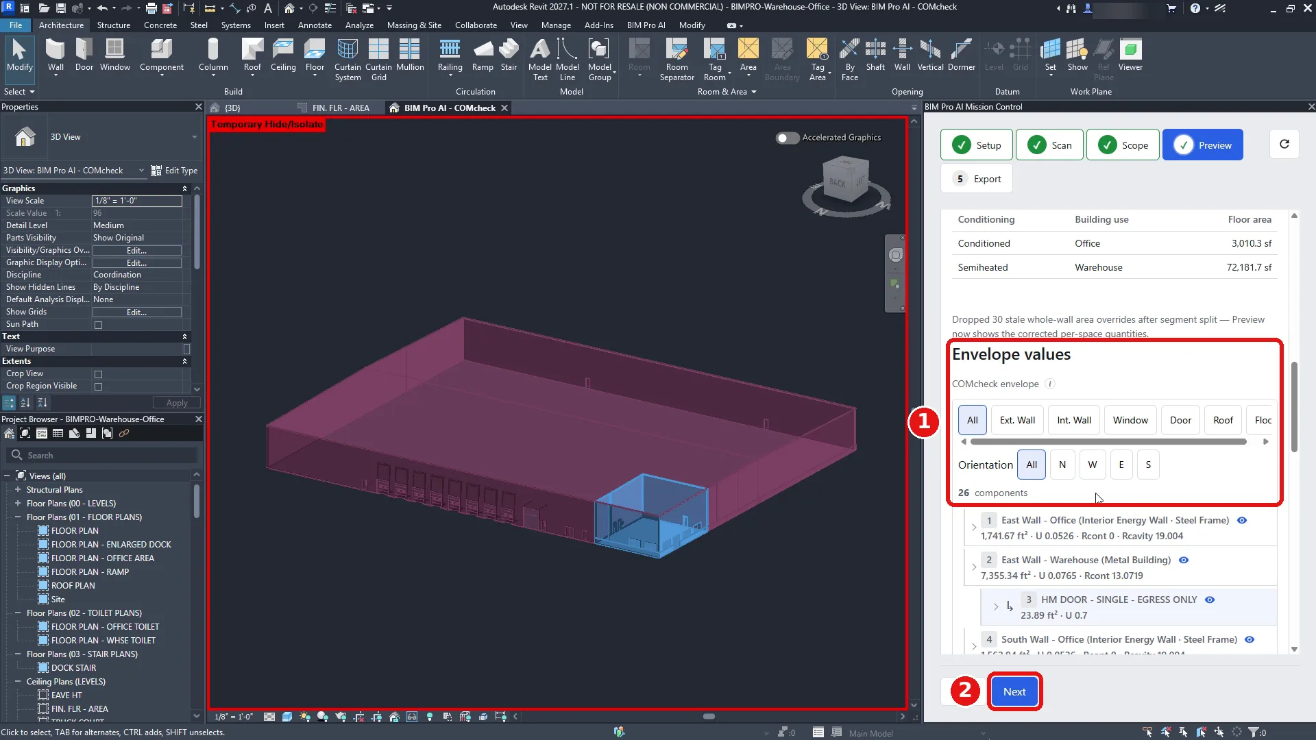The width and height of the screenshot is (1316, 740).
Task: Open the work plane Viewer
Action: point(1130,55)
